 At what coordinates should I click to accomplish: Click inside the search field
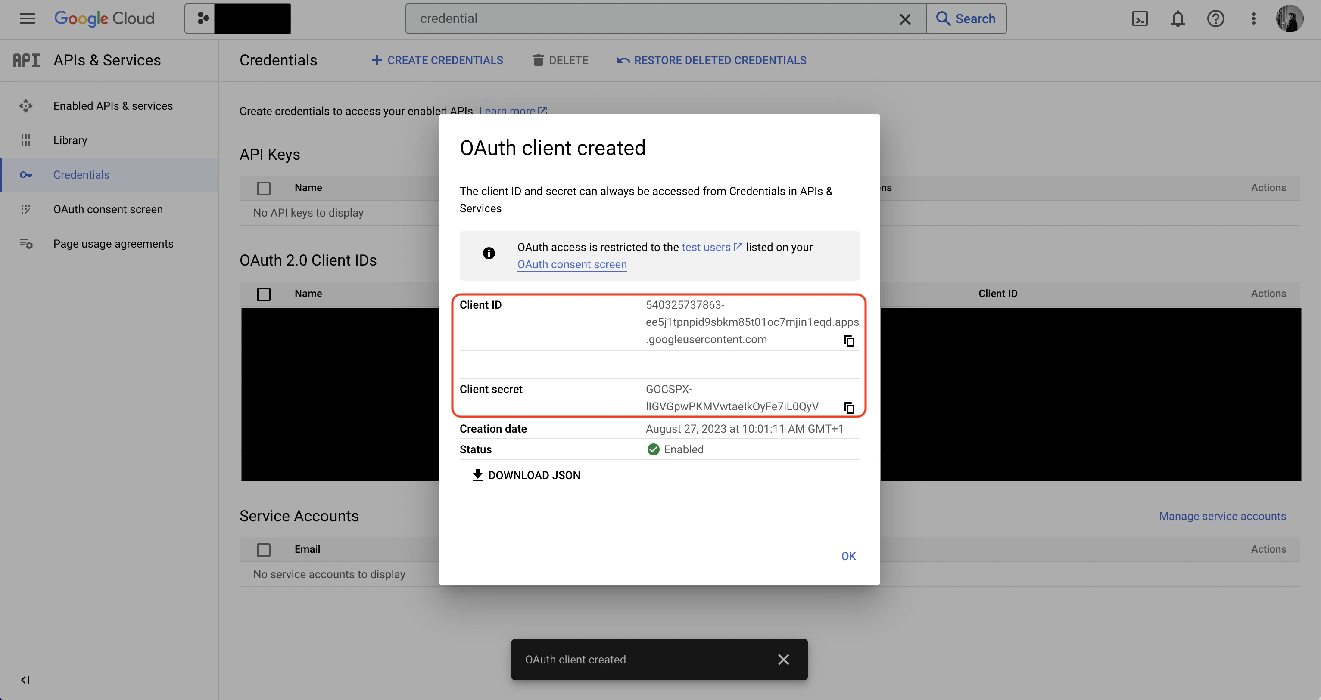point(615,19)
